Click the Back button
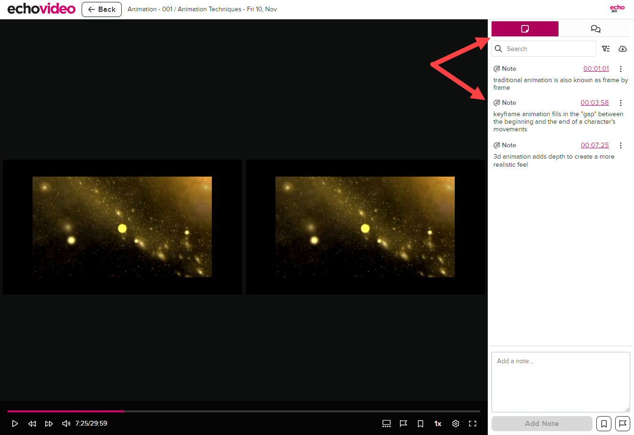 (x=101, y=9)
